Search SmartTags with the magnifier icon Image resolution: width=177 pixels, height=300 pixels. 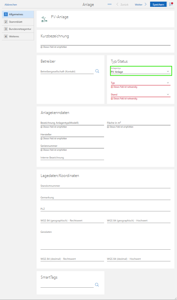click(97, 285)
